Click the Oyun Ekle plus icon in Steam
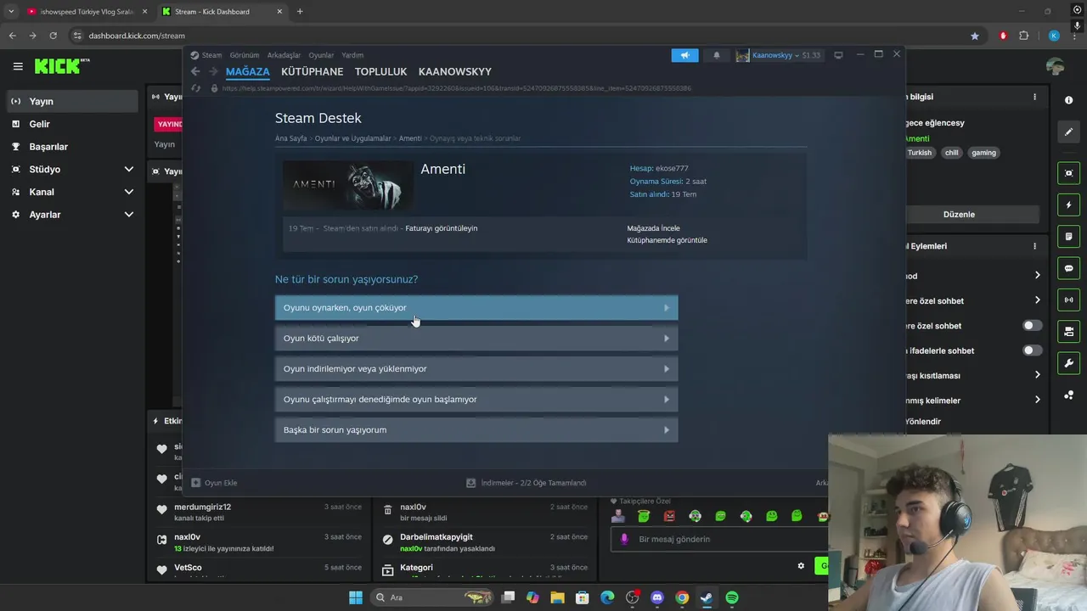This screenshot has width=1087, height=611. tap(196, 483)
